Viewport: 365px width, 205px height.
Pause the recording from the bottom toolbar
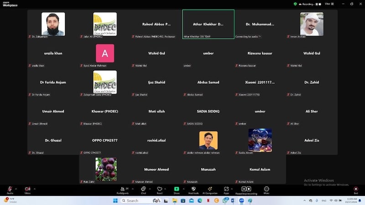point(244,189)
